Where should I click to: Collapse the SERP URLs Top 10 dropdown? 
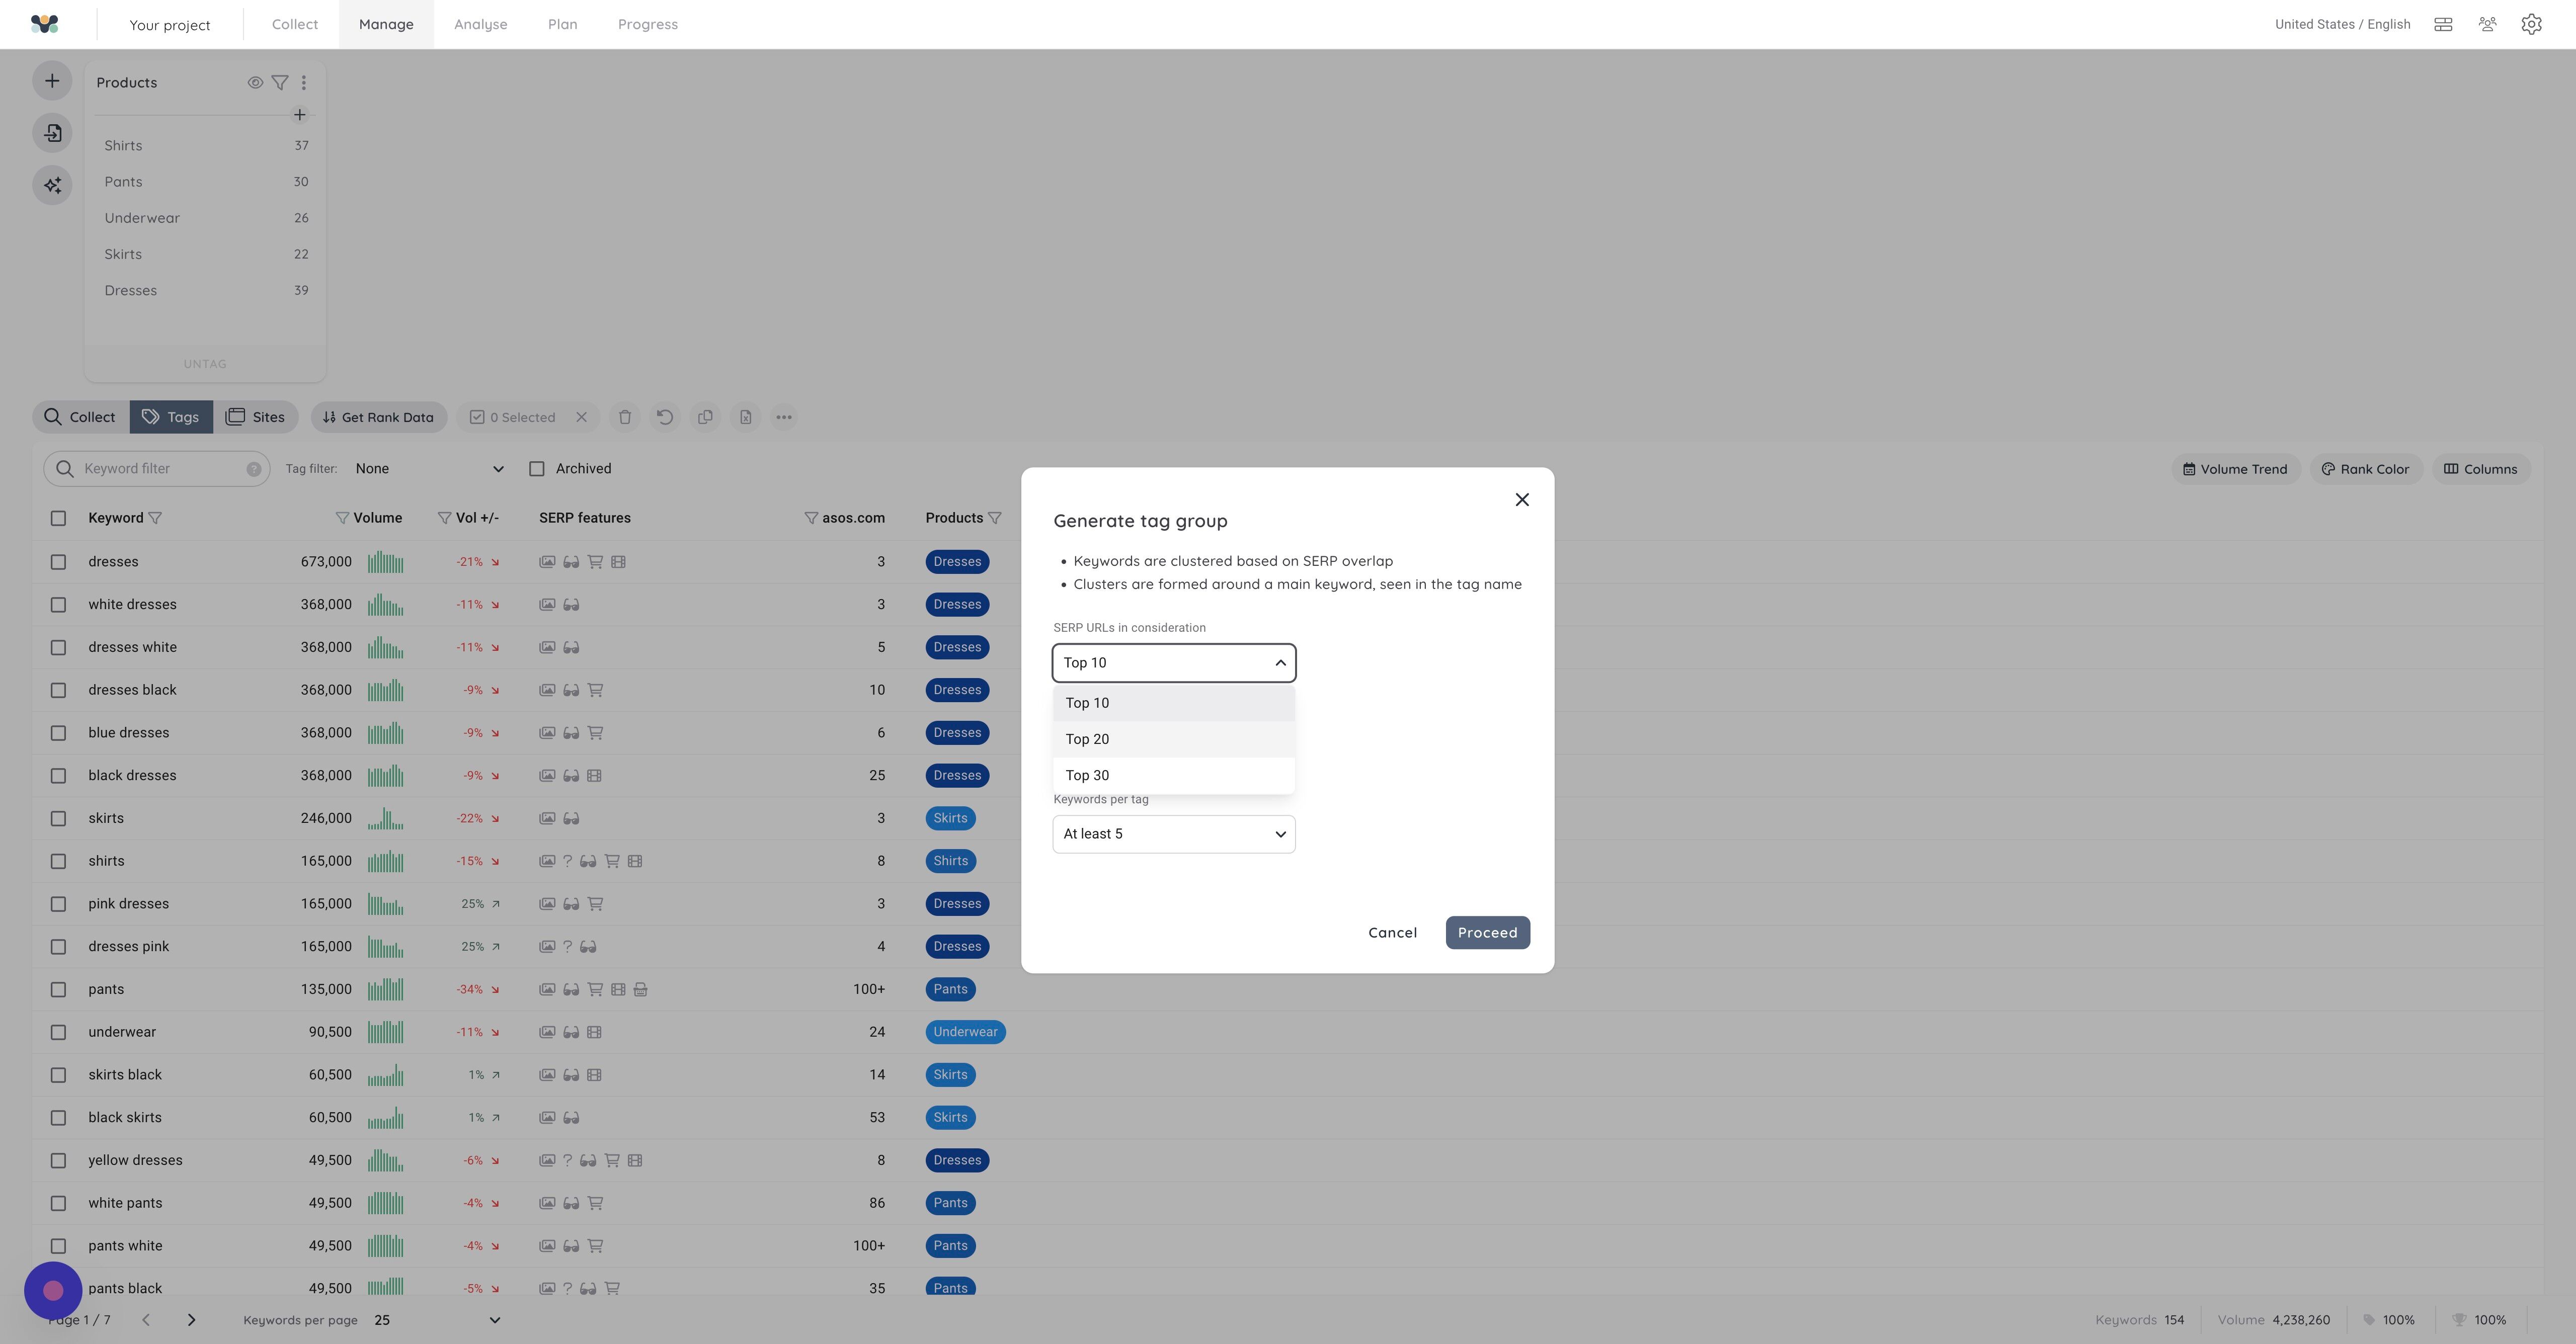pyautogui.click(x=1174, y=663)
